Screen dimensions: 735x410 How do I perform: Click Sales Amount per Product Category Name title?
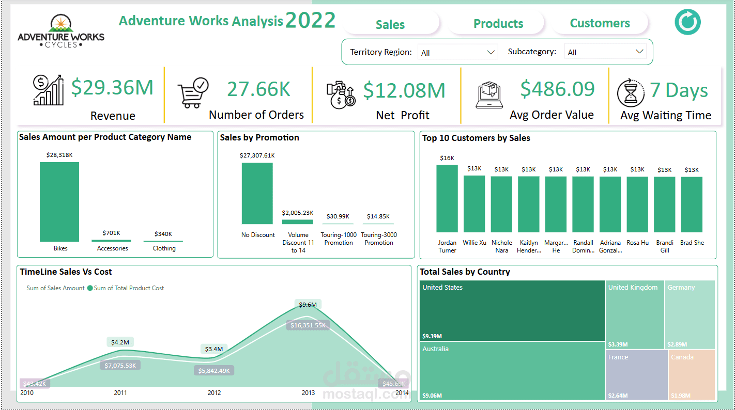point(105,137)
